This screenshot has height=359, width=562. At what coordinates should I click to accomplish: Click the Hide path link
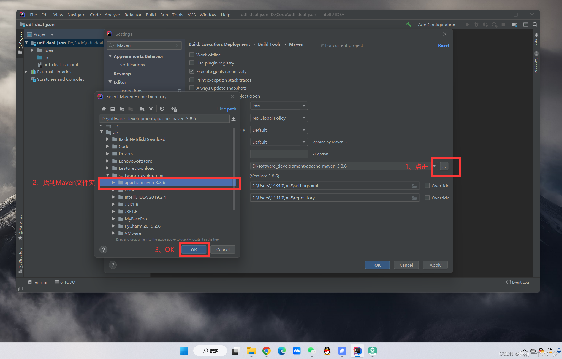(226, 109)
